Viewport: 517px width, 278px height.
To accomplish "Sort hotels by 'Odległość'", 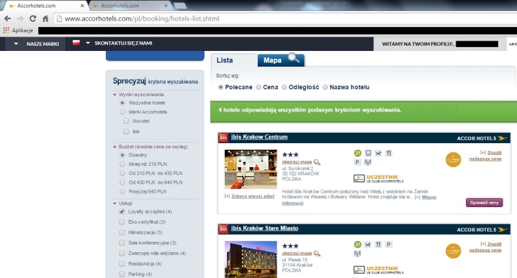I will [x=284, y=87].
